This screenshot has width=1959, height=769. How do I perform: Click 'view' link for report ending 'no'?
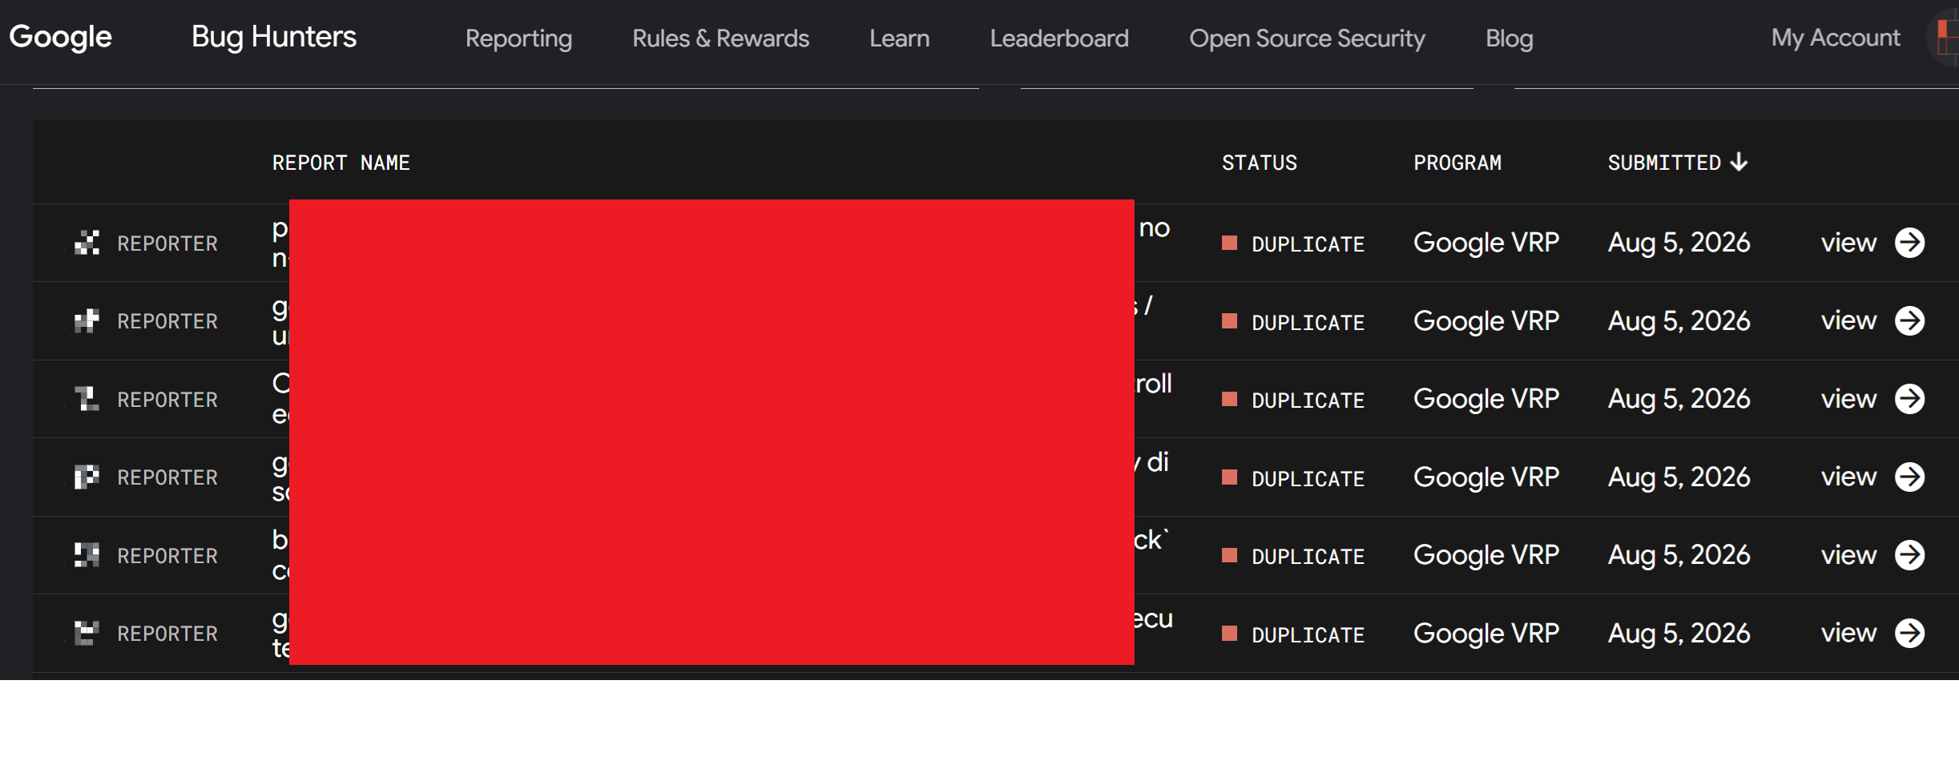pos(1848,243)
